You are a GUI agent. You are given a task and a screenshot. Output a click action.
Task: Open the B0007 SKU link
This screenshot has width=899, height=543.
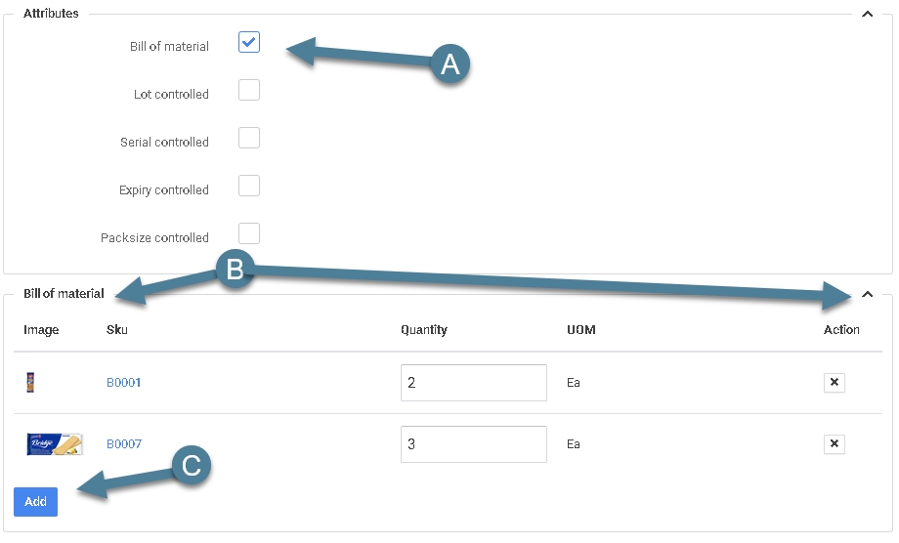[x=124, y=444]
